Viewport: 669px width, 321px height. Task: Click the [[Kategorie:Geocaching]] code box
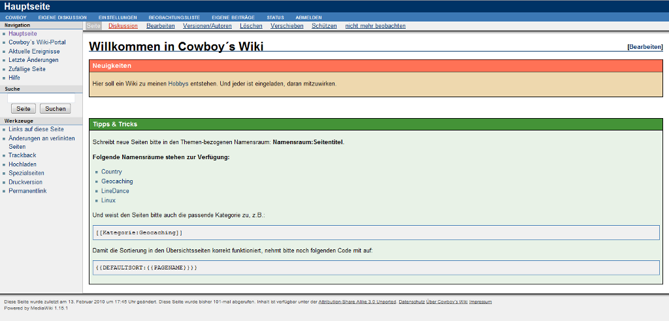click(376, 233)
